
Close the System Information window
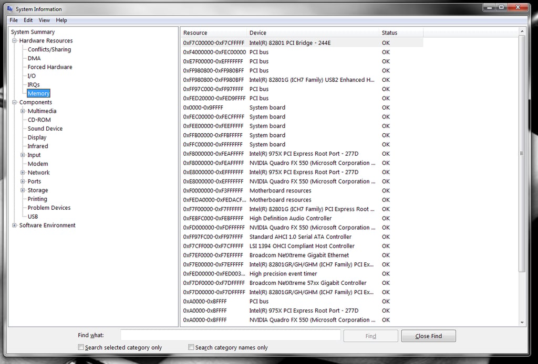click(x=518, y=7)
